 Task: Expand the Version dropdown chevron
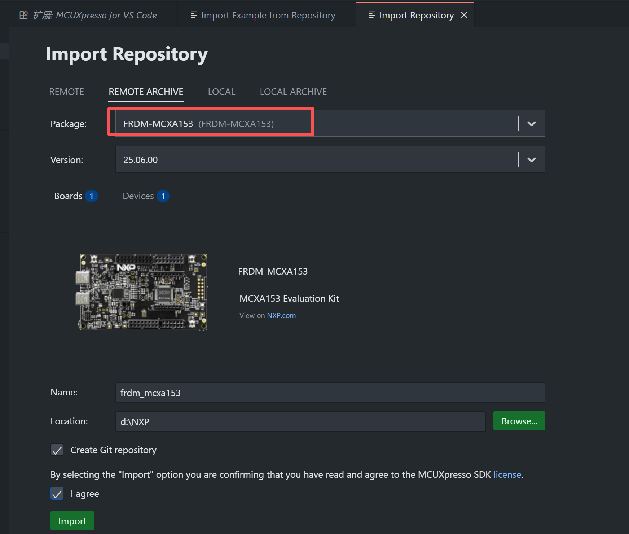pos(531,159)
